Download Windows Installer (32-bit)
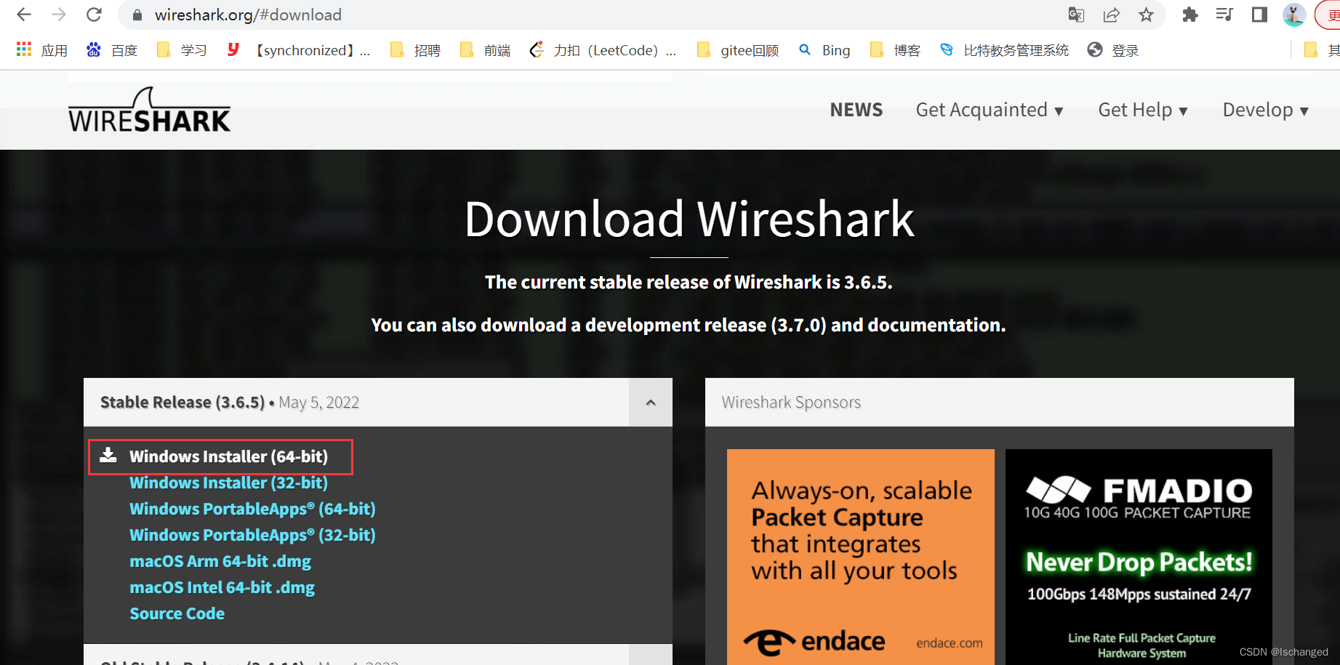This screenshot has height=665, width=1340. coord(228,483)
